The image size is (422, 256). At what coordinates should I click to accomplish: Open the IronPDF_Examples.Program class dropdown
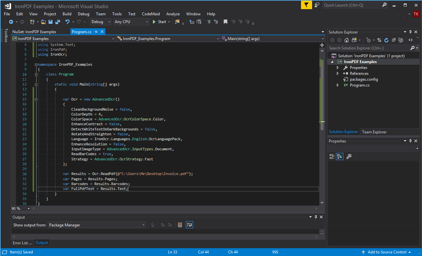point(168,38)
